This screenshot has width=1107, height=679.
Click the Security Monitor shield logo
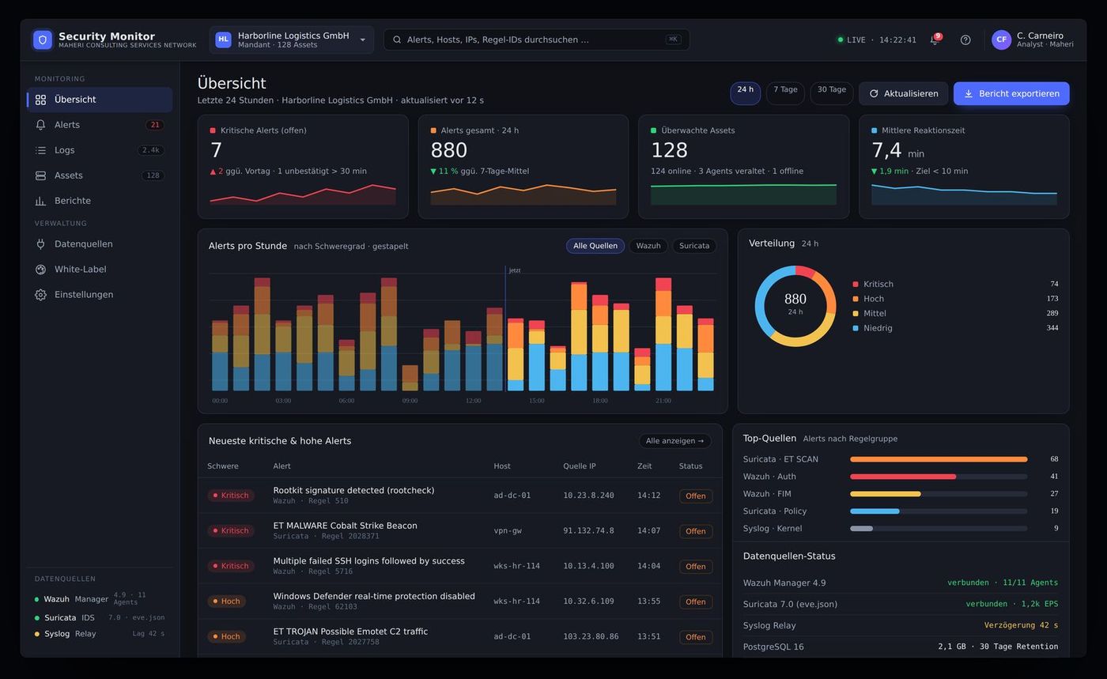point(42,40)
